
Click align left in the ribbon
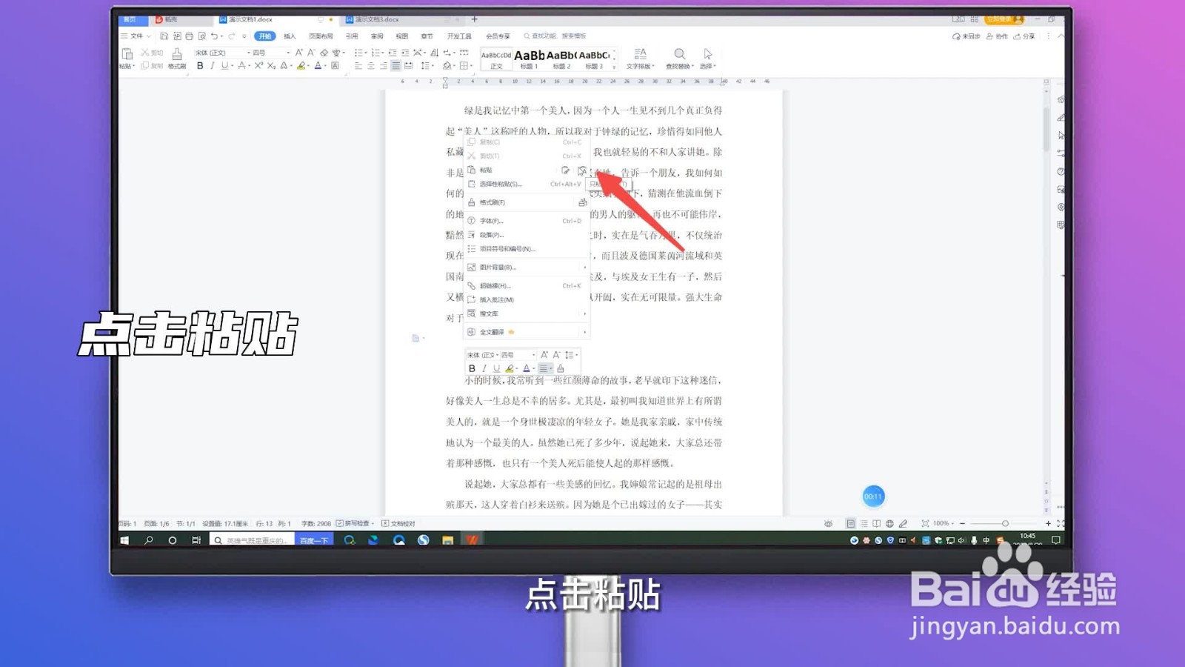point(358,66)
